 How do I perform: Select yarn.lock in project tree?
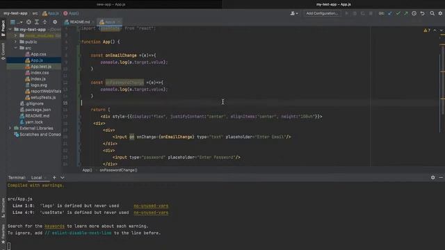click(x=31, y=122)
